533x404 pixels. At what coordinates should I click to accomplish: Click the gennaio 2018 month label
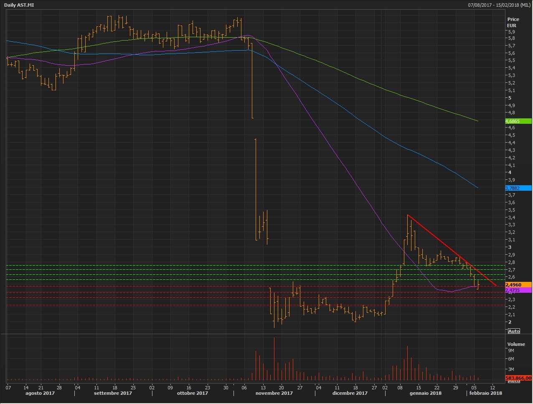coord(425,393)
